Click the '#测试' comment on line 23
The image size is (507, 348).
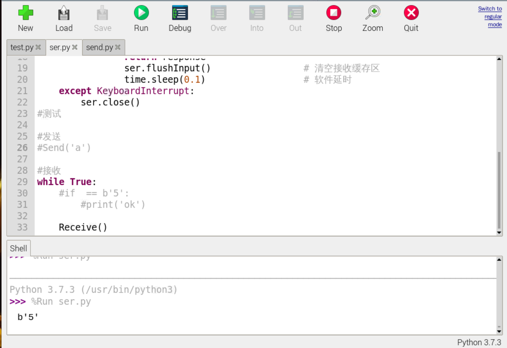(49, 114)
